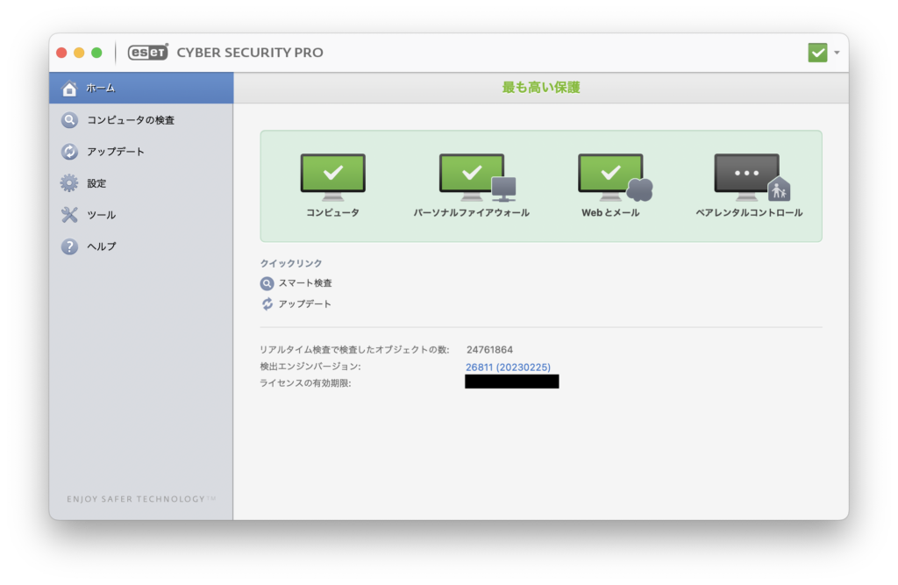Click the アップデート quick link text
Image resolution: width=898 pixels, height=585 pixels.
pos(304,303)
